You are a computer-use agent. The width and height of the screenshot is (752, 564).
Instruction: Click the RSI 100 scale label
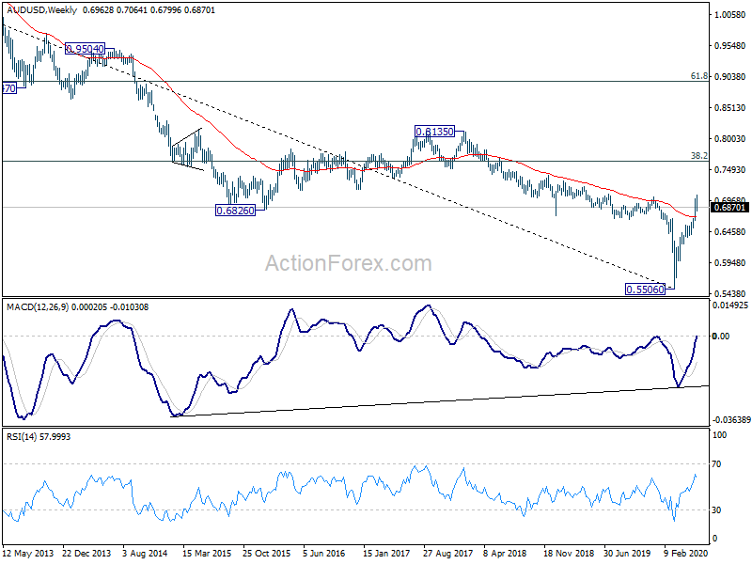coord(720,435)
